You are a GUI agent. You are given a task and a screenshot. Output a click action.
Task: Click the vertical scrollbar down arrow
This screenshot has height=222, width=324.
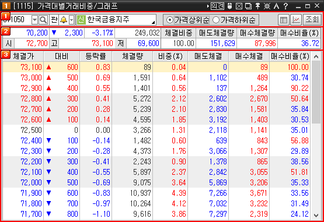coord(316,216)
